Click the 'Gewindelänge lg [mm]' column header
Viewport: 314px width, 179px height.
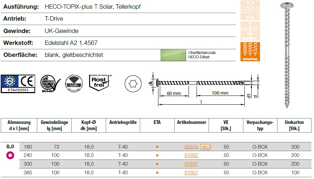[x=54, y=125]
